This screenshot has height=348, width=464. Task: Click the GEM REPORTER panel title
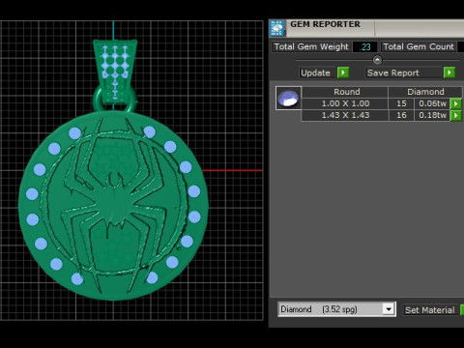[325, 24]
